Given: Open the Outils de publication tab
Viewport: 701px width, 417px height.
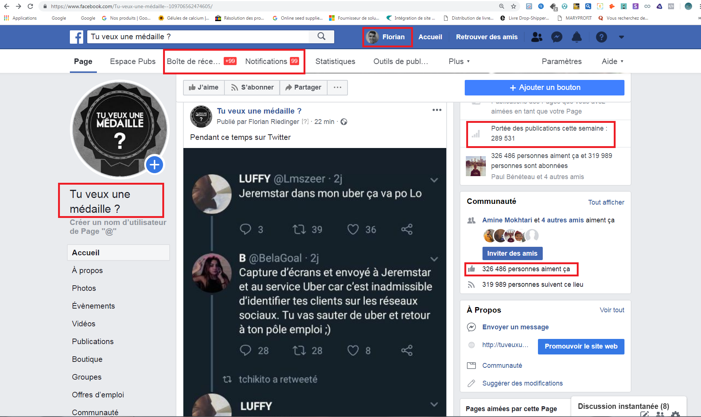Looking at the screenshot, I should coord(401,61).
